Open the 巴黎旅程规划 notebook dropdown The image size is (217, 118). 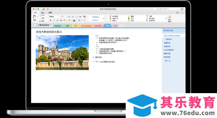(x=51, y=25)
